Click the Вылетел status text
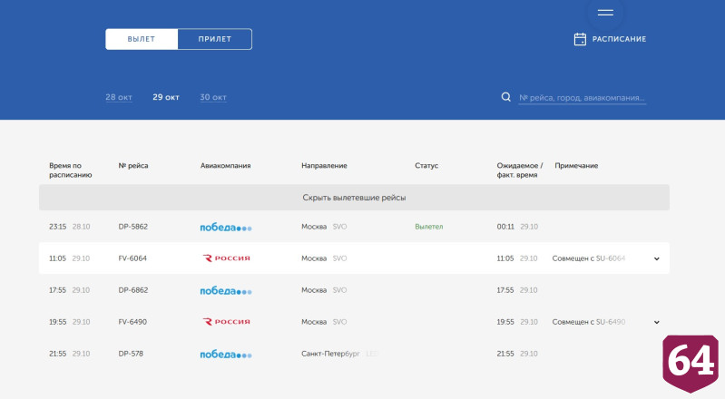Screen dimensions: 725x399 pyautogui.click(x=429, y=227)
